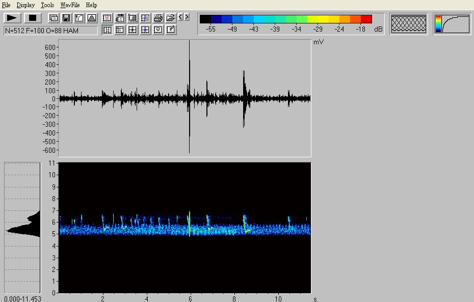Open the Display menu
The image size is (474, 302).
point(25,5)
